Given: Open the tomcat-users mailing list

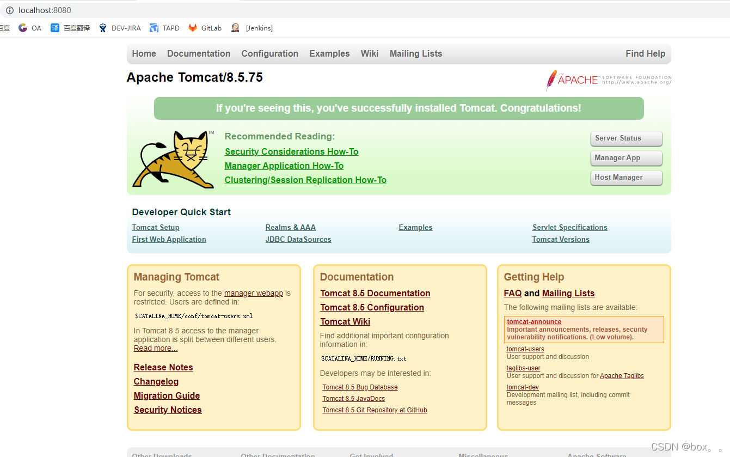Looking at the screenshot, I should (x=525, y=349).
